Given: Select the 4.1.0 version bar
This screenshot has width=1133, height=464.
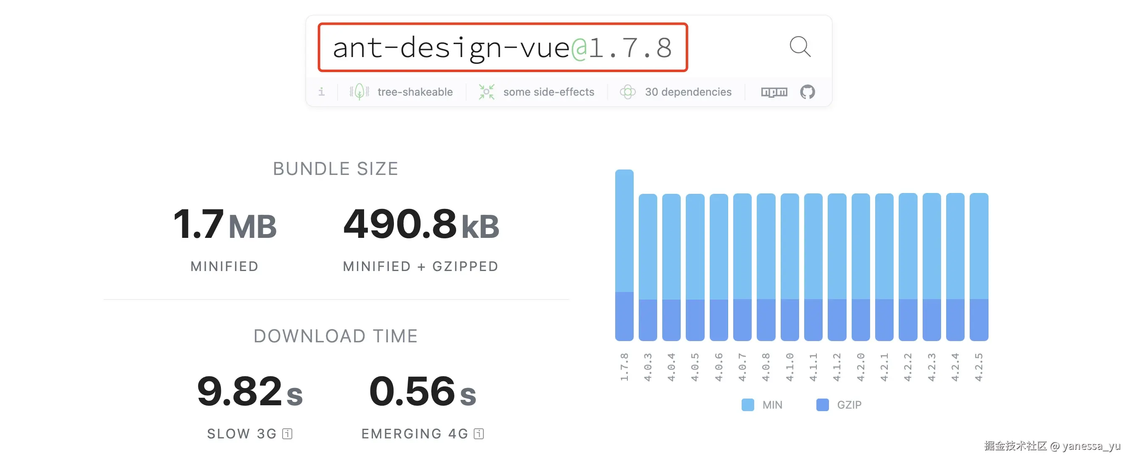Looking at the screenshot, I should click(x=789, y=267).
